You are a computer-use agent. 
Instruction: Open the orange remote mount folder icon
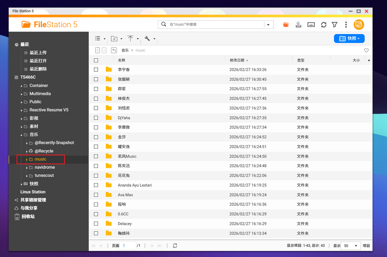[x=286, y=25]
